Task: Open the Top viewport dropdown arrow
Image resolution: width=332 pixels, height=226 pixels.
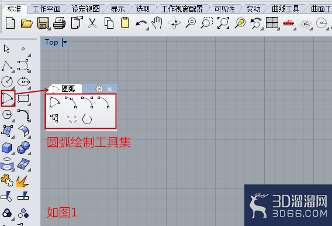Action: click(65, 42)
